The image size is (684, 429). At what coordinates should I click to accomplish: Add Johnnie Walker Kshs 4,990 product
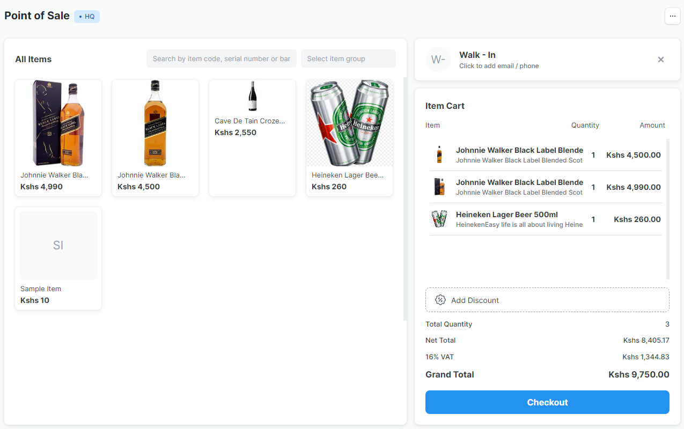(58, 138)
